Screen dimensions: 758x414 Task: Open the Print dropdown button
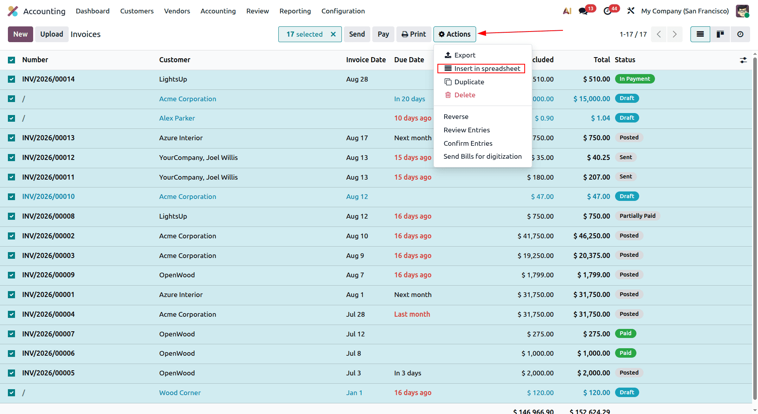(413, 34)
